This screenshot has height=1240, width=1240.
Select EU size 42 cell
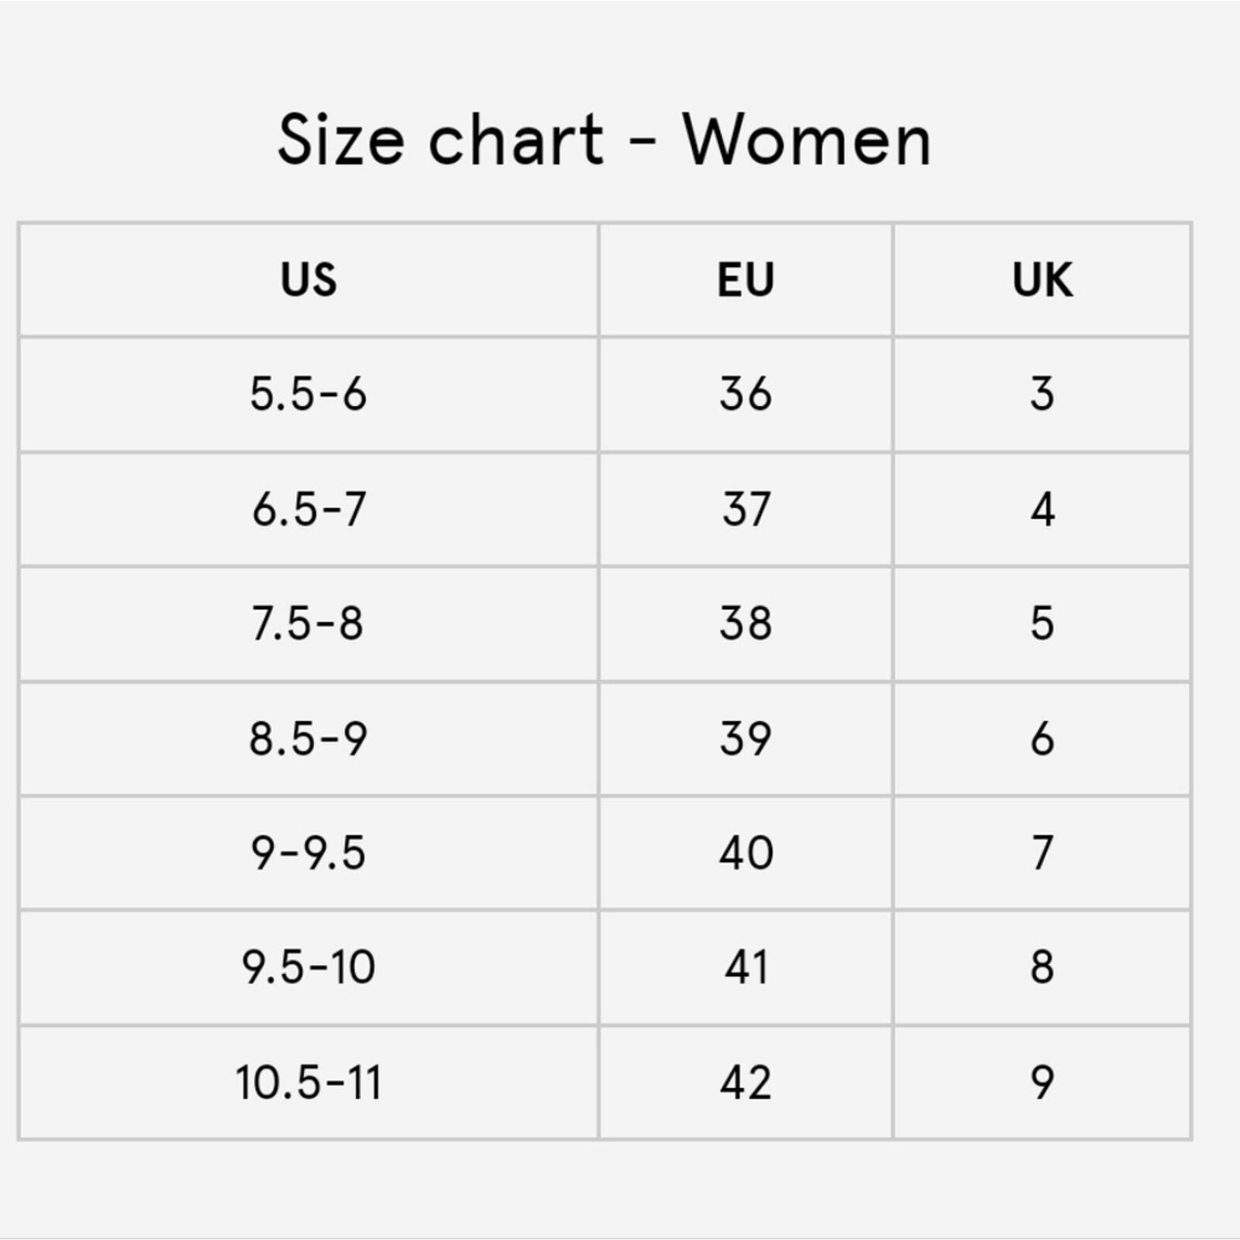coord(746,1083)
